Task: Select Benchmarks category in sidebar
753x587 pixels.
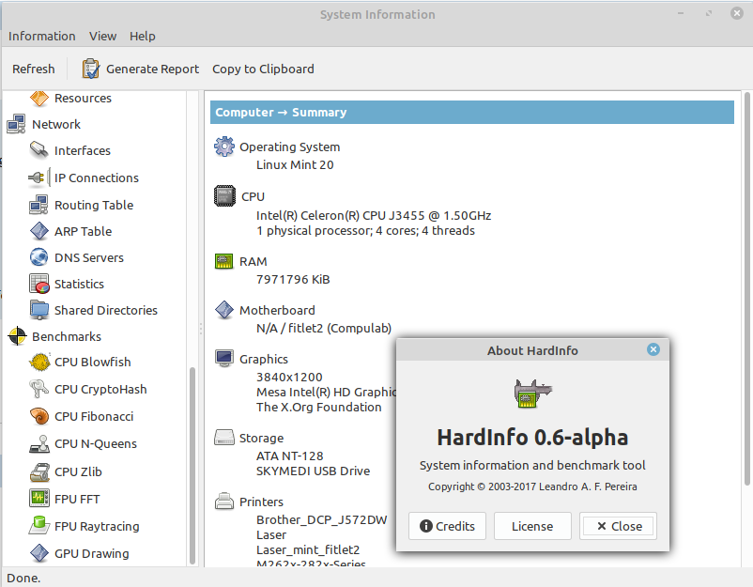Action: (67, 337)
